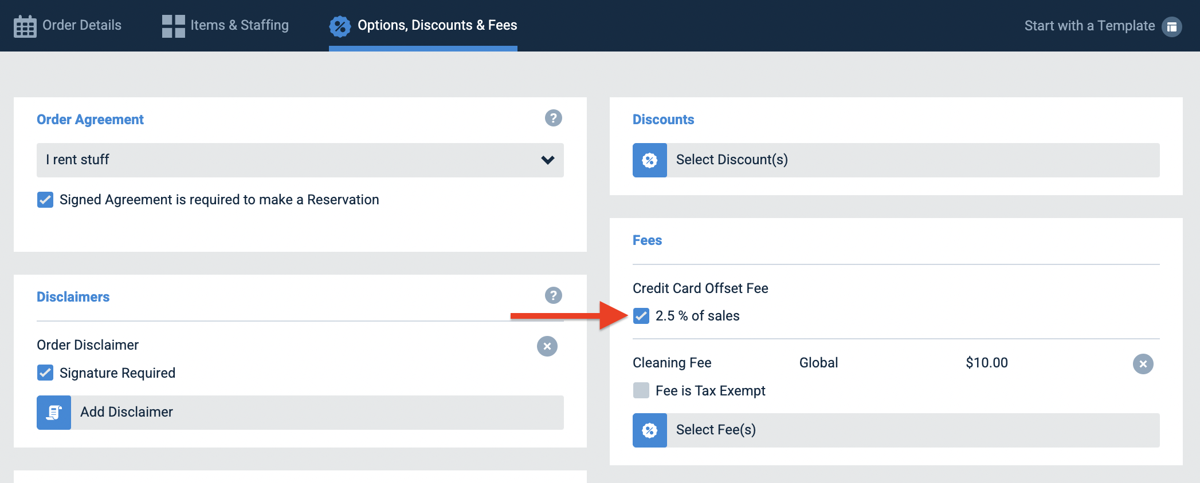Click the Select Fee(s) button
The width and height of the screenshot is (1200, 483).
coord(896,430)
